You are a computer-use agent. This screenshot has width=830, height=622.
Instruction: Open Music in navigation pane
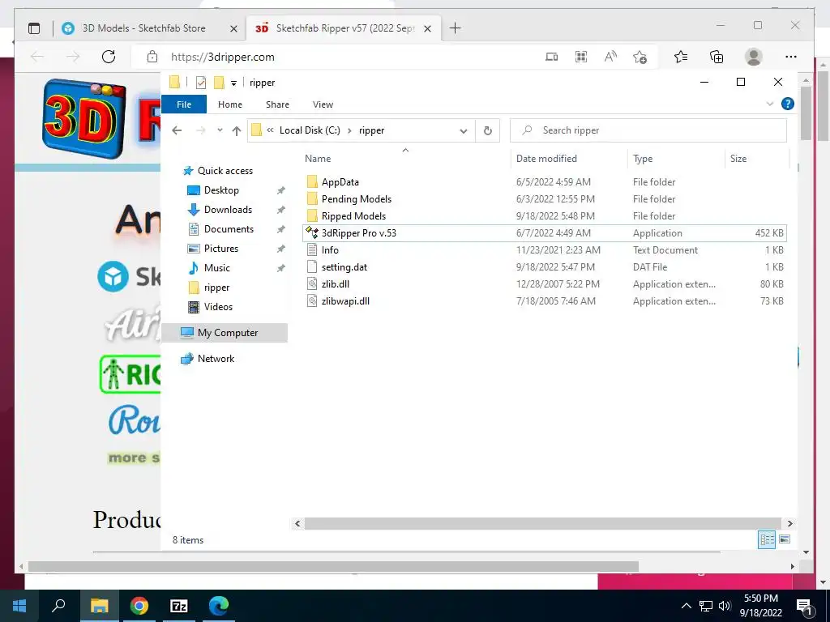216,268
